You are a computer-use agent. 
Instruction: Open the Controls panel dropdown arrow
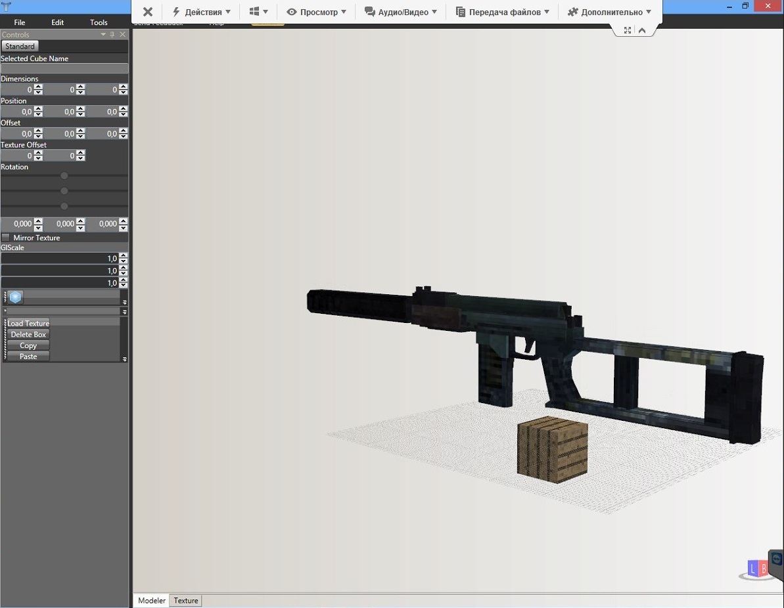click(x=103, y=34)
